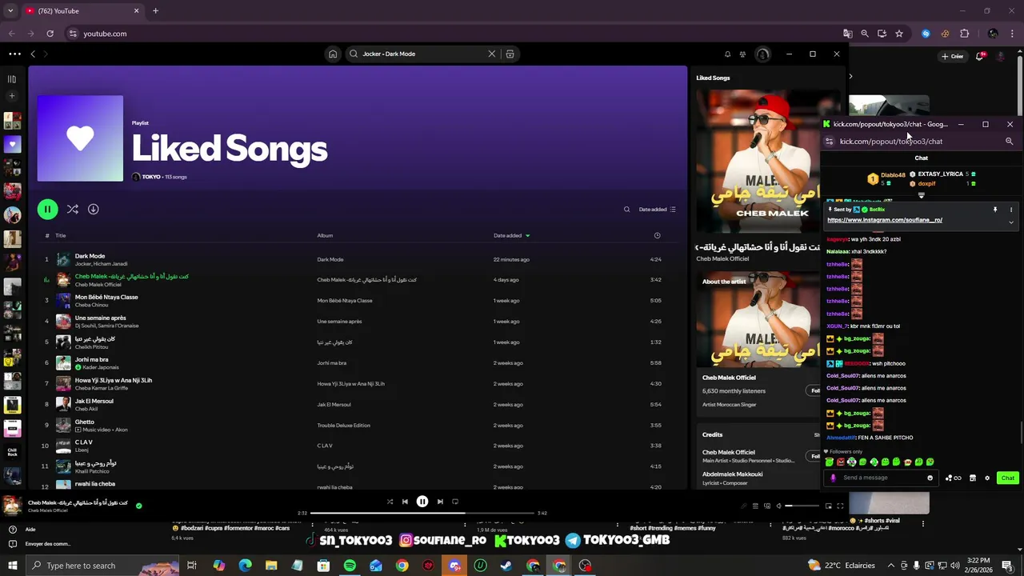Click the Créer button on YouTube
The width and height of the screenshot is (1024, 576).
click(952, 56)
